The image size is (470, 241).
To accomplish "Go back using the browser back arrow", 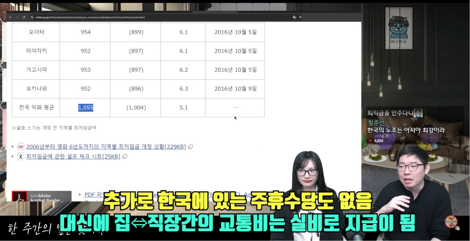I will (10, 17).
